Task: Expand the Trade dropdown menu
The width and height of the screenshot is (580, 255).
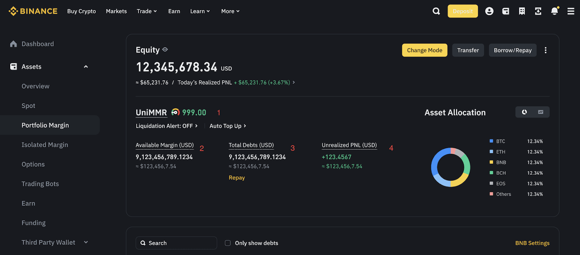Action: click(x=146, y=11)
